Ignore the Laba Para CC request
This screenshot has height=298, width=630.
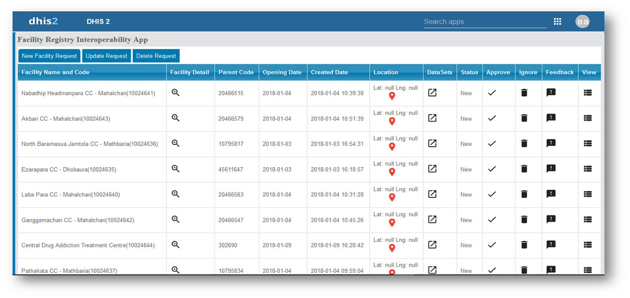pyautogui.click(x=524, y=194)
